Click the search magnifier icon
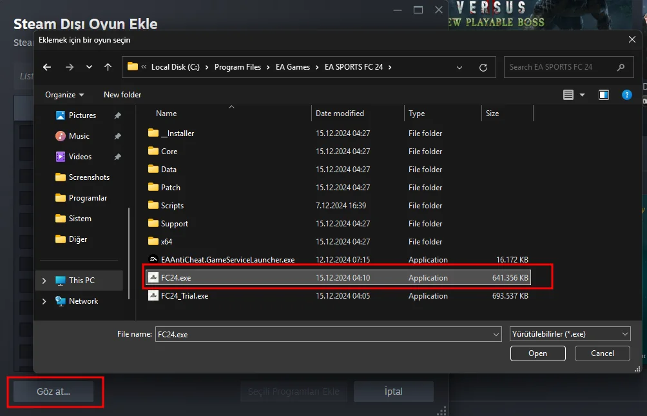The height and width of the screenshot is (416, 647). [621, 67]
